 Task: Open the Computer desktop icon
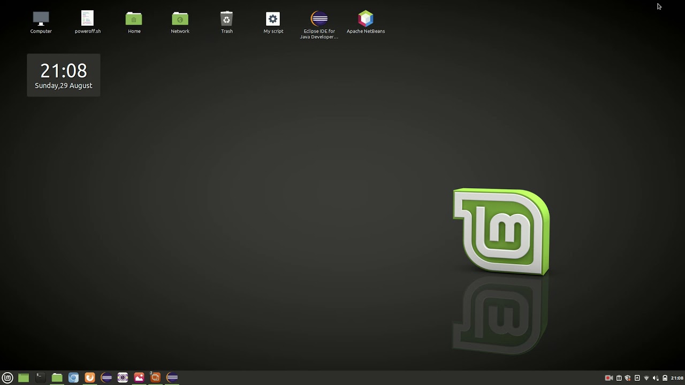pos(41,23)
